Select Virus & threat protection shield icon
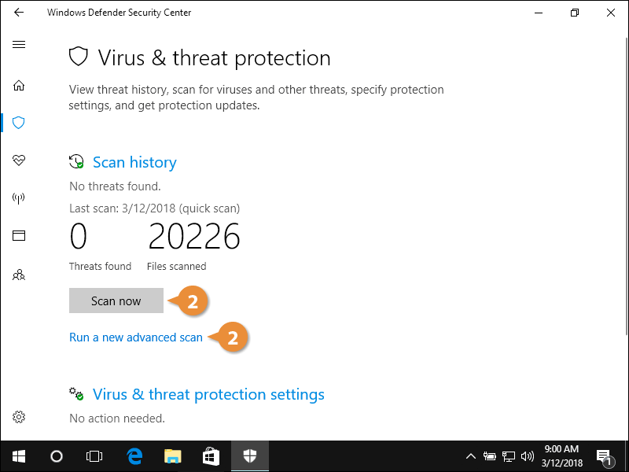 19,123
